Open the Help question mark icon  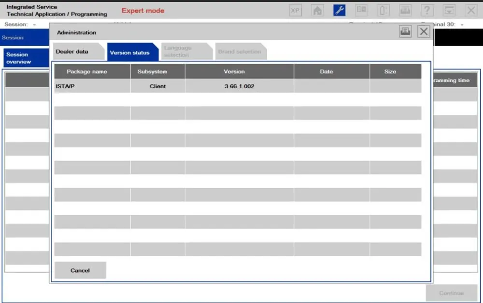tap(426, 10)
